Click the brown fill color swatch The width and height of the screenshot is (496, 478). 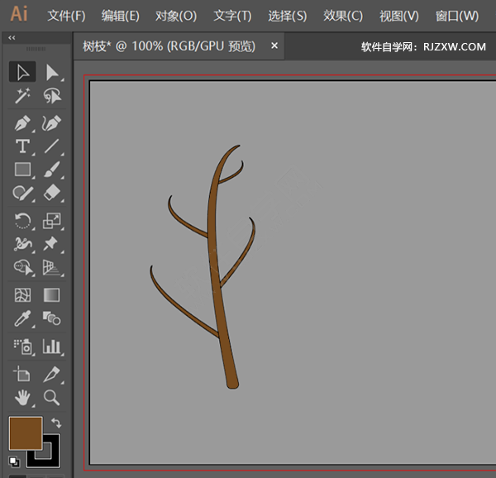tap(25, 433)
